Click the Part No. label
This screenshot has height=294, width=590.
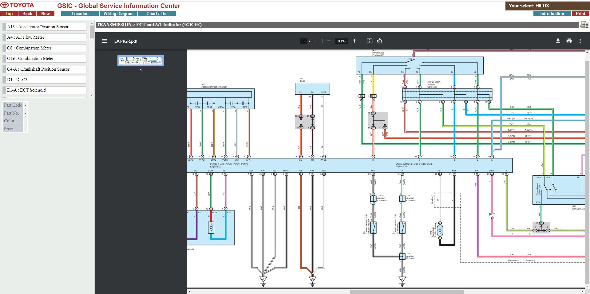pyautogui.click(x=13, y=113)
